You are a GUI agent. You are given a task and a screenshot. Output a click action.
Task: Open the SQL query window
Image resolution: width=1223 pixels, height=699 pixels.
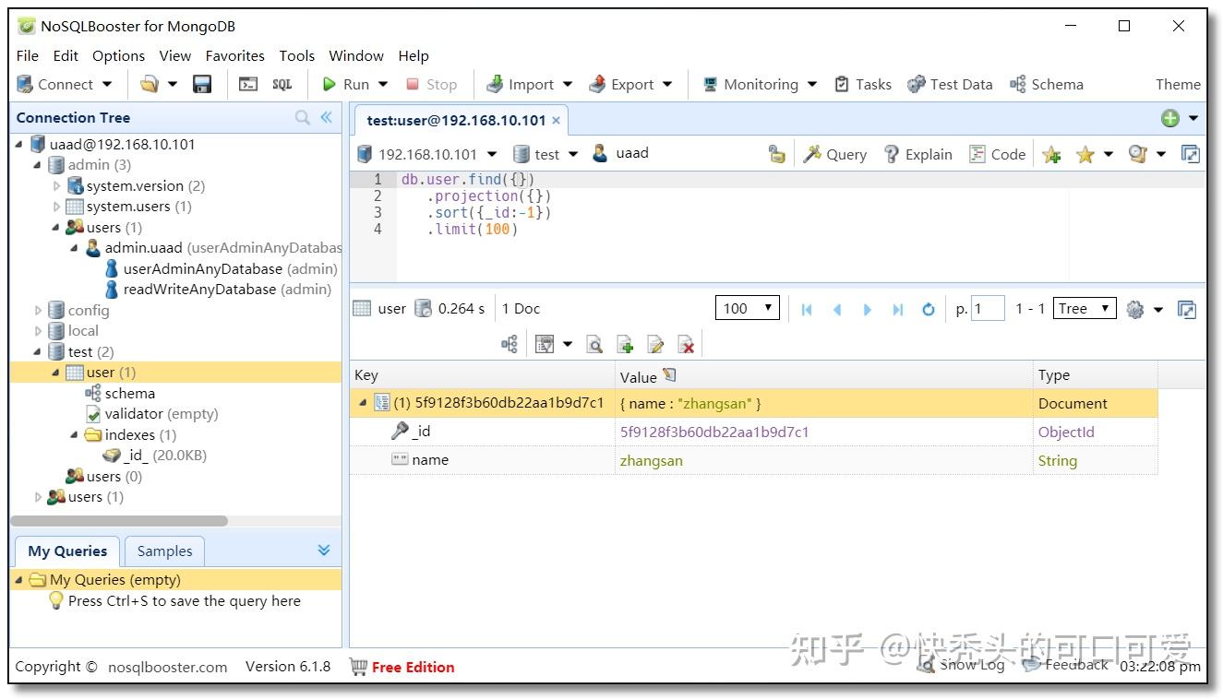pyautogui.click(x=282, y=84)
